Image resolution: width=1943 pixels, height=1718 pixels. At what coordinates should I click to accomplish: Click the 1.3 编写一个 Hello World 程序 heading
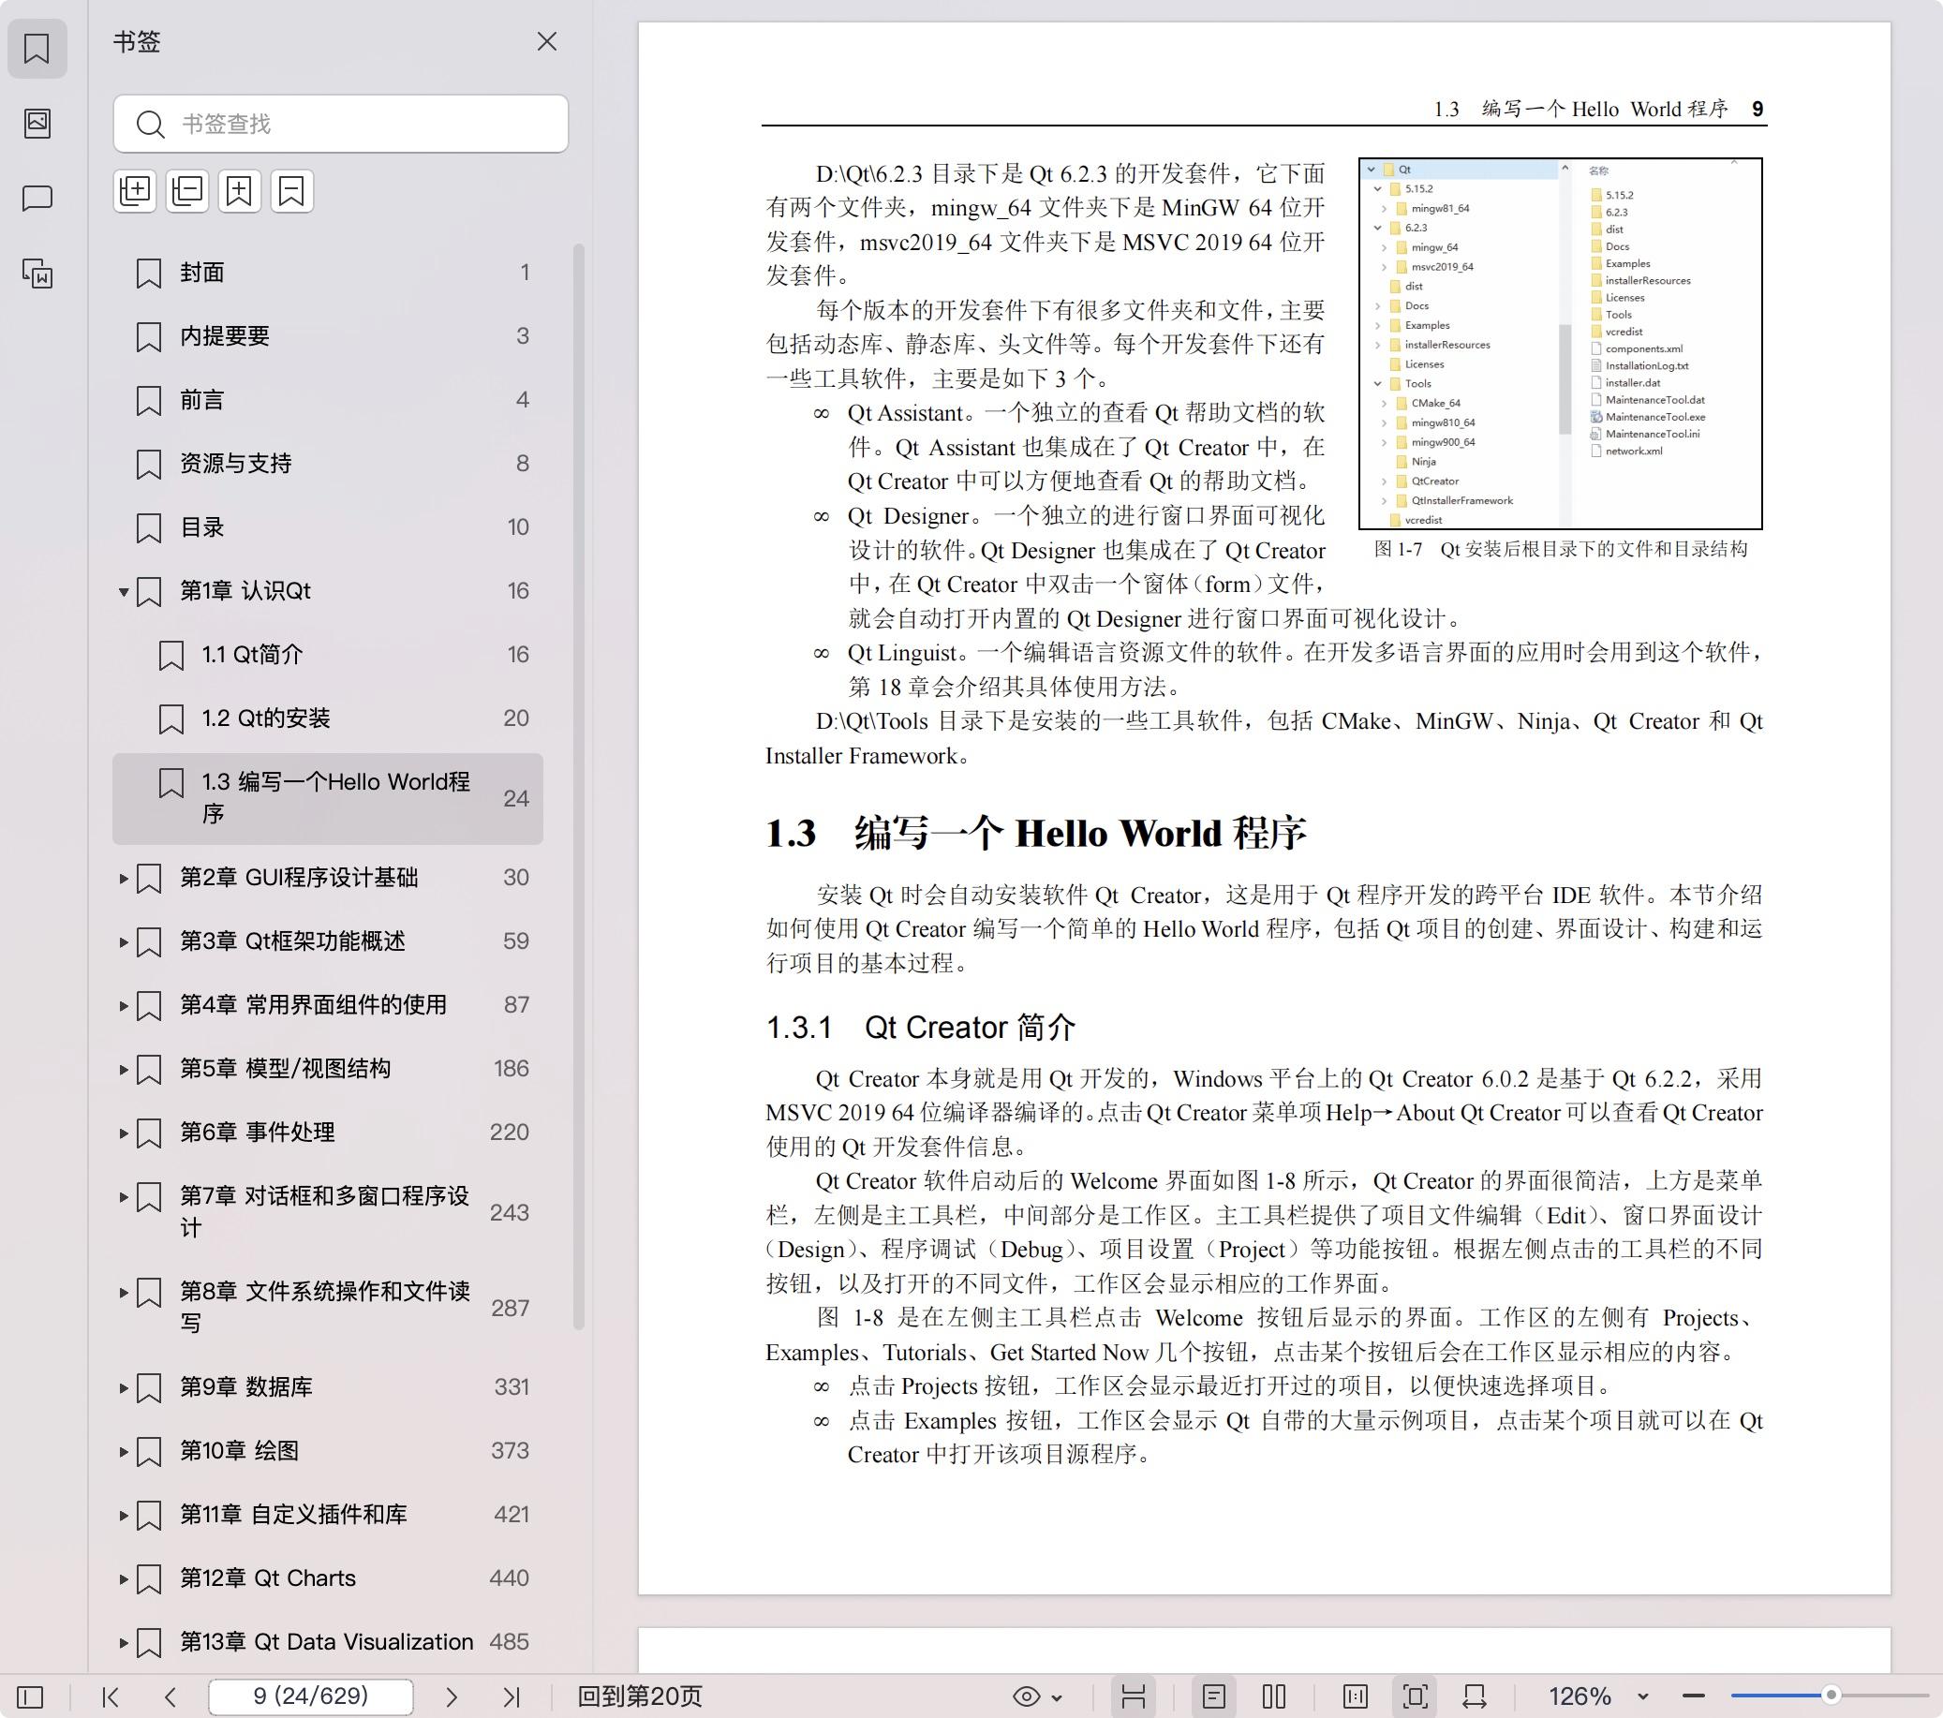coord(1036,834)
